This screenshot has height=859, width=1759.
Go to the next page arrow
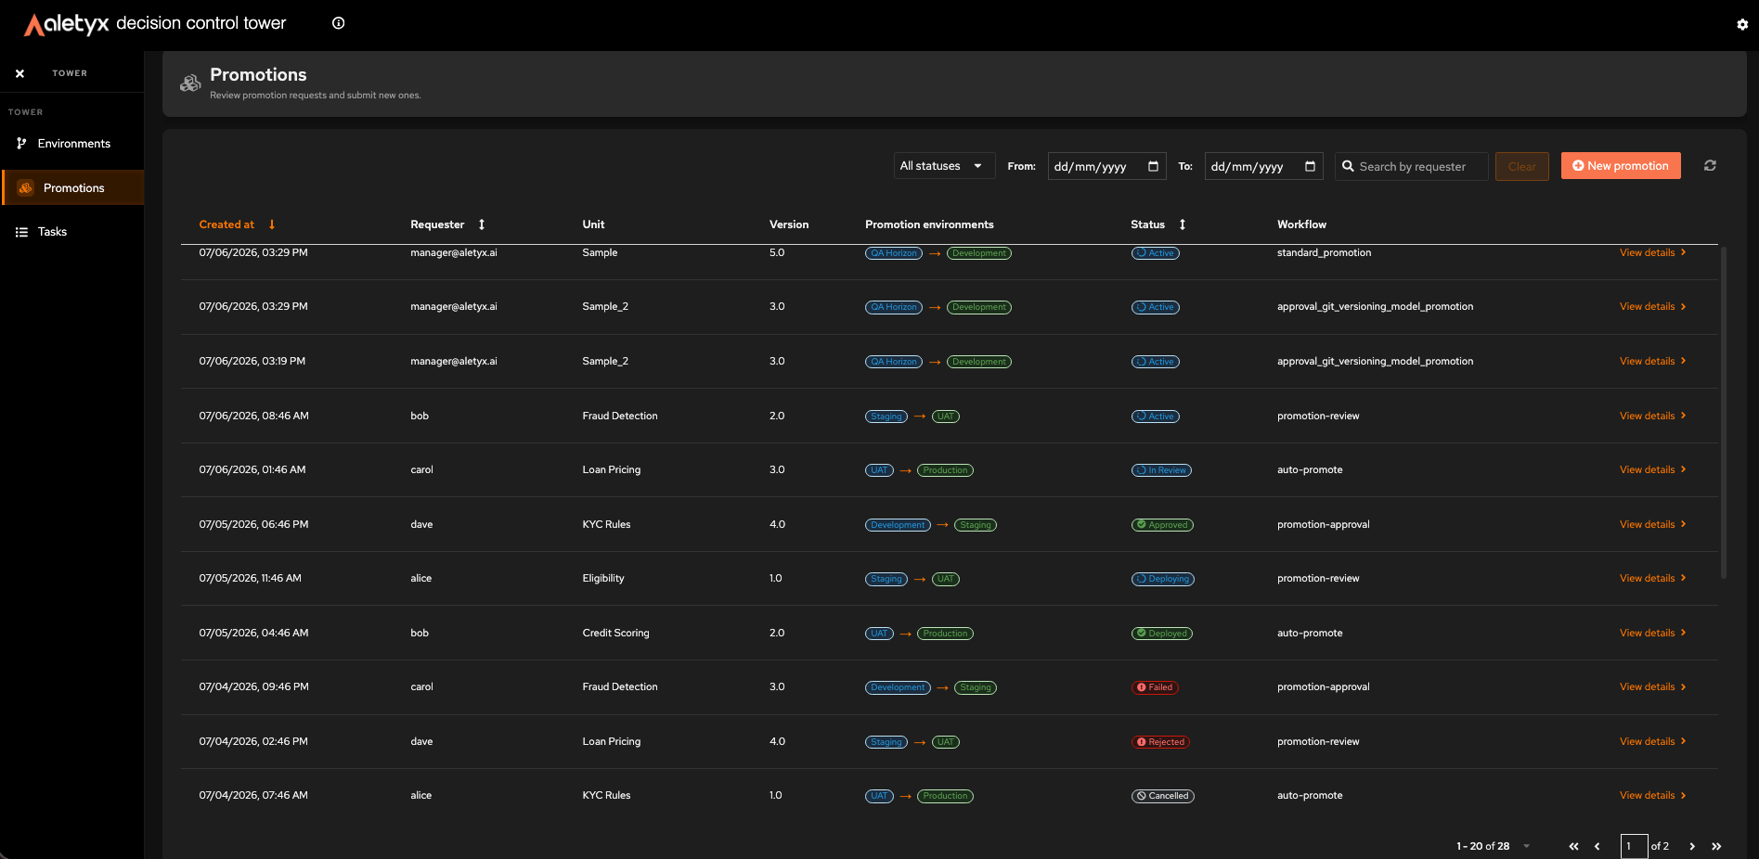1692,846
